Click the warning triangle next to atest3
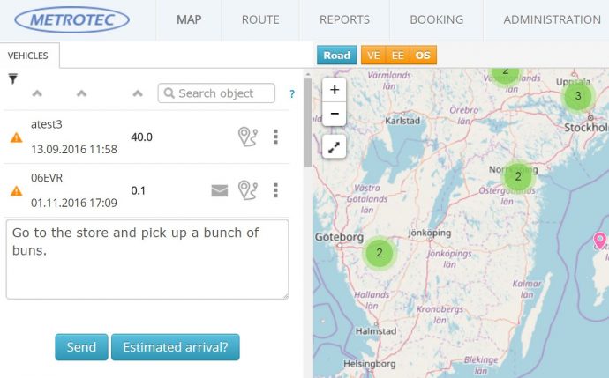Image resolution: width=609 pixels, height=378 pixels. pyautogui.click(x=16, y=137)
